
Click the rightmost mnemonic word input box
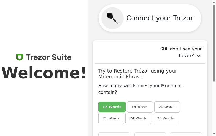click(186, 134)
